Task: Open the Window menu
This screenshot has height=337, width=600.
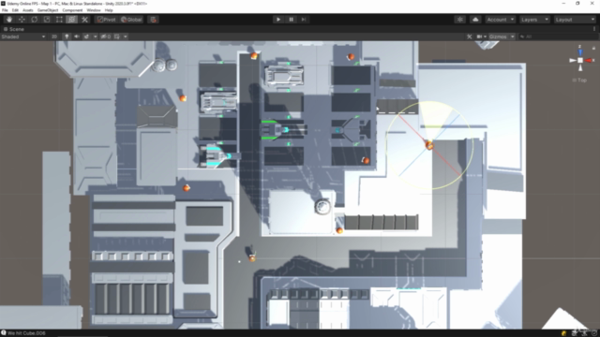Action: click(x=94, y=10)
